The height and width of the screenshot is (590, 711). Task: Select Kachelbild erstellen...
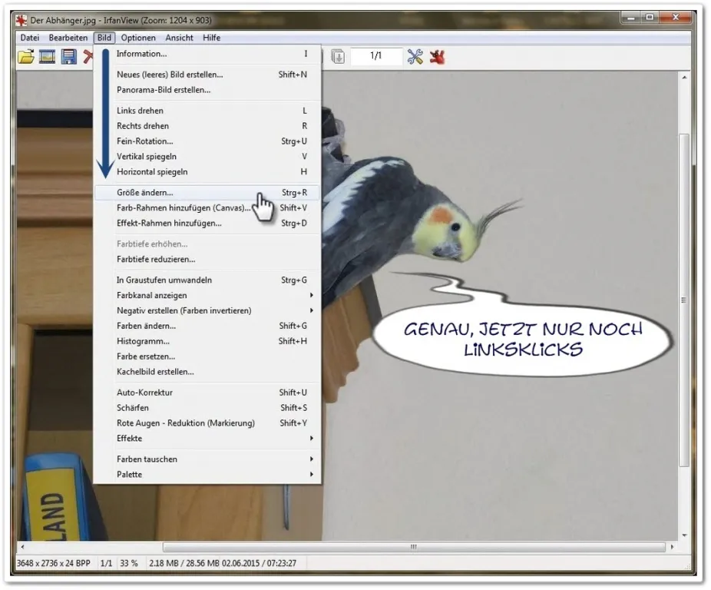207,372
